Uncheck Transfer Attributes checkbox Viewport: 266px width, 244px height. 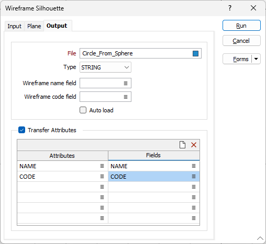(21, 130)
